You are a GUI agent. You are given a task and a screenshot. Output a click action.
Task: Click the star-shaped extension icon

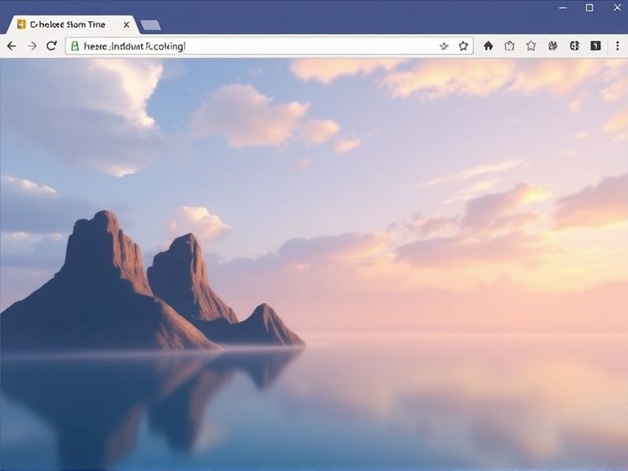pyautogui.click(x=532, y=46)
